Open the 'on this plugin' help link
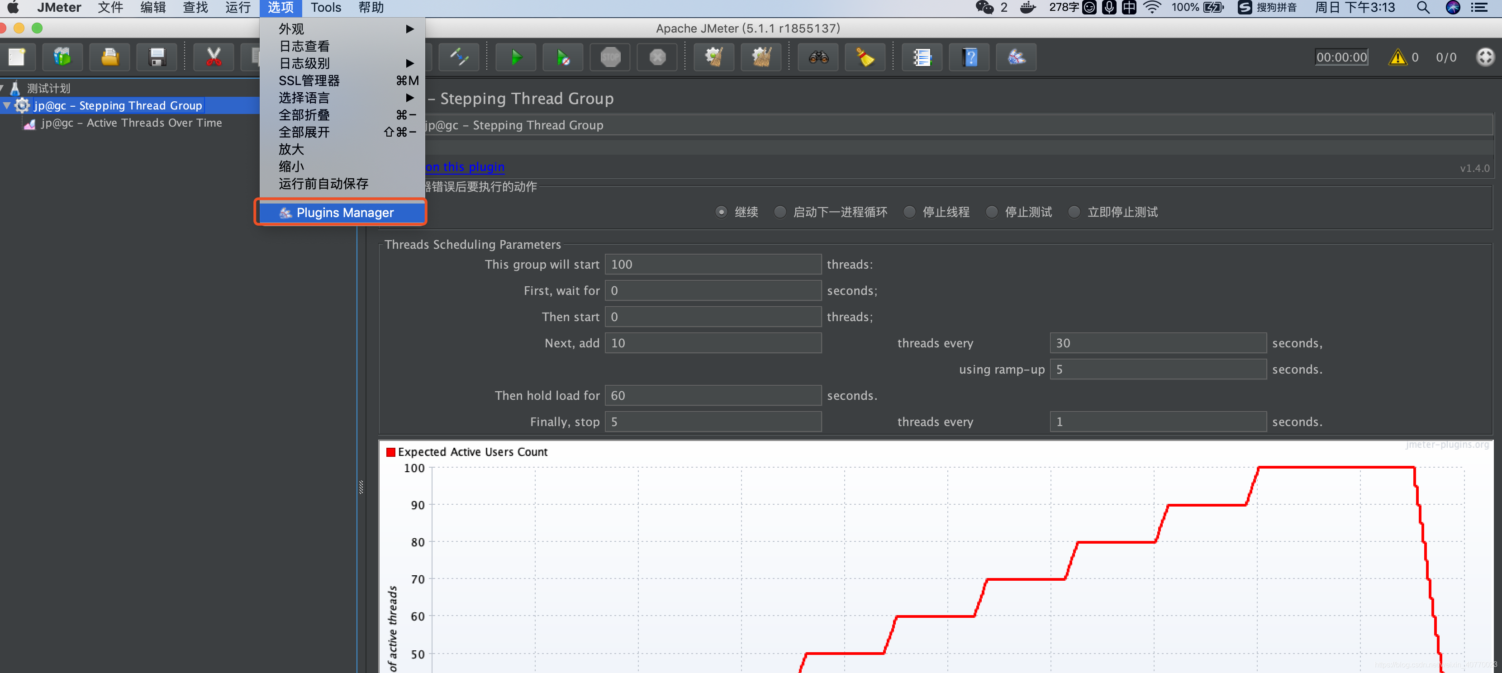The width and height of the screenshot is (1502, 673). click(x=464, y=166)
